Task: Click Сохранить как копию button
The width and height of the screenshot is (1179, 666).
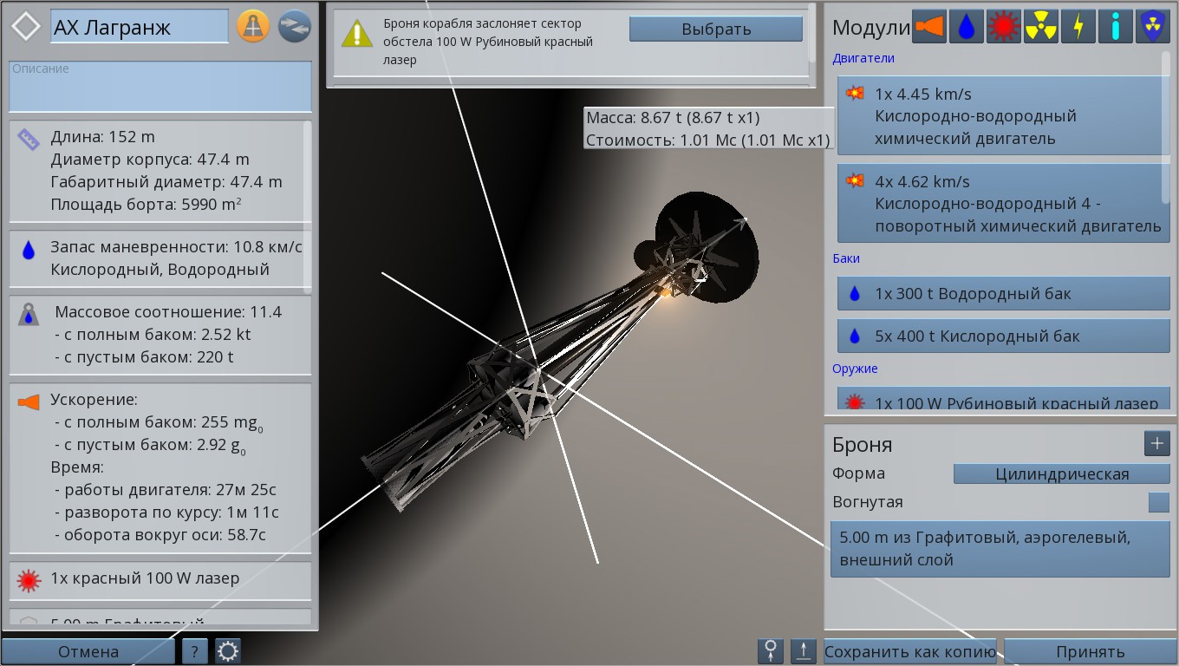Action: 910,651
